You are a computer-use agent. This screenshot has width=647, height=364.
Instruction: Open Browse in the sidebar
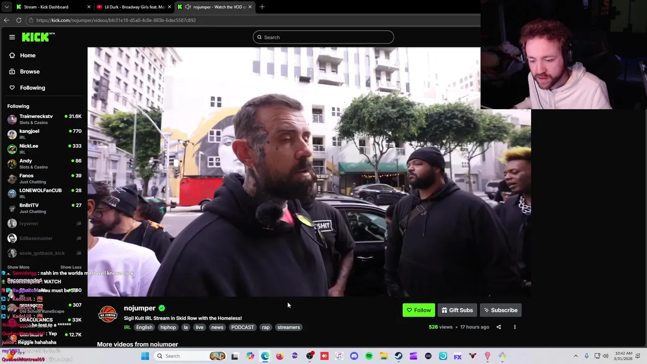pyautogui.click(x=30, y=72)
